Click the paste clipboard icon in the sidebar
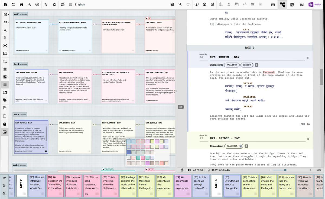Screen dimensions: 325x199 5,116
